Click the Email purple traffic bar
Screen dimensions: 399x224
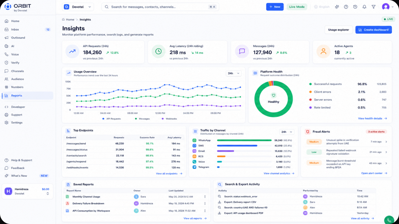tap(226, 151)
